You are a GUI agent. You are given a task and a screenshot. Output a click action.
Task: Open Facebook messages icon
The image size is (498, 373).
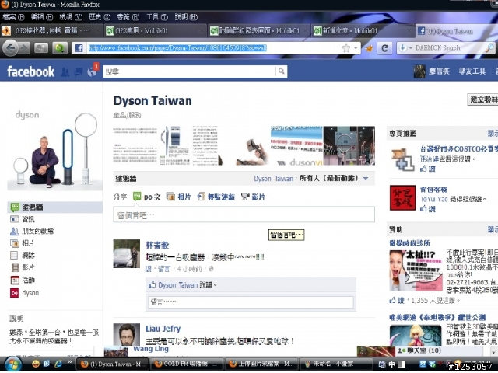point(78,72)
